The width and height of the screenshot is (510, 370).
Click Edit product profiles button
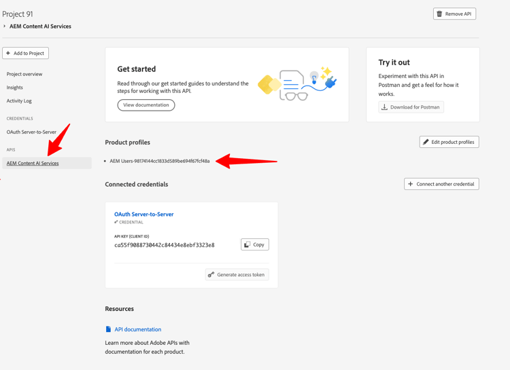point(449,142)
